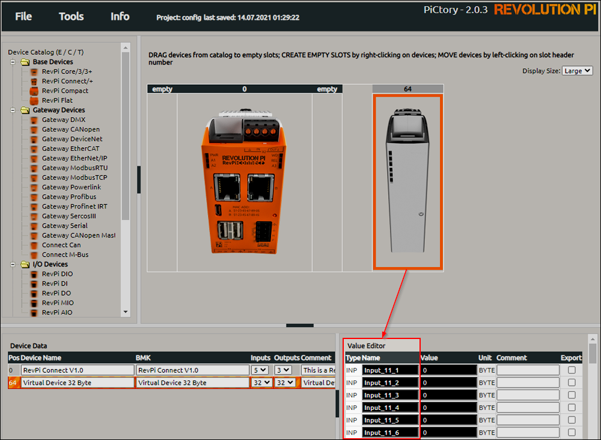Edit BMK field of Virtual Device 32 Byte
Viewport: 601px width, 440px height.
pos(192,382)
